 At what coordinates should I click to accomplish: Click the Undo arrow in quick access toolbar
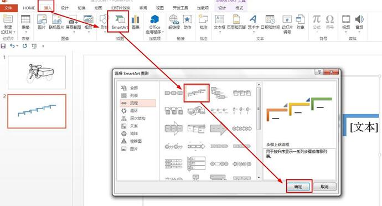coord(12,45)
